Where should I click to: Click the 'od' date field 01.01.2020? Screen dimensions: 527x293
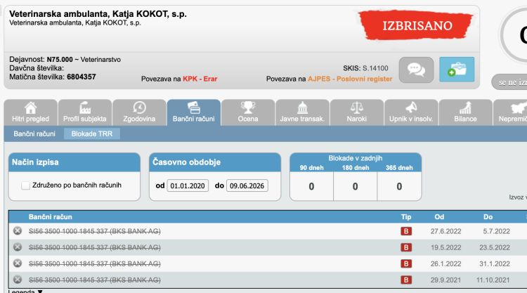click(x=188, y=185)
